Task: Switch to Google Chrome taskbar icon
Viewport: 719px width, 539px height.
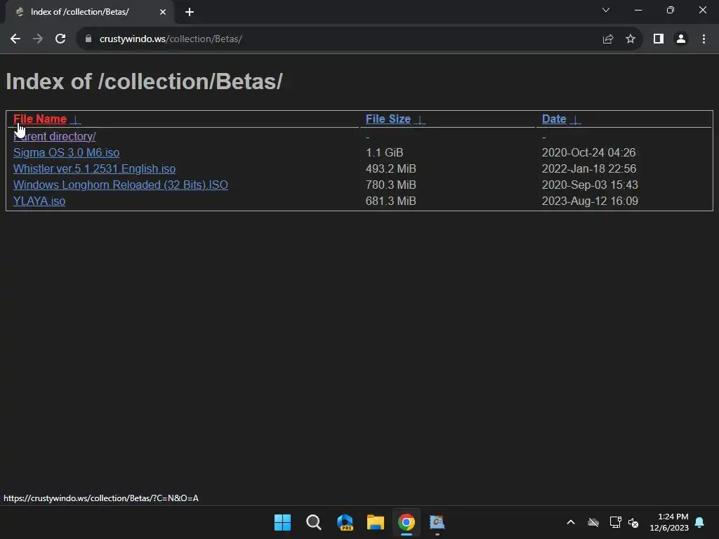Action: [407, 522]
